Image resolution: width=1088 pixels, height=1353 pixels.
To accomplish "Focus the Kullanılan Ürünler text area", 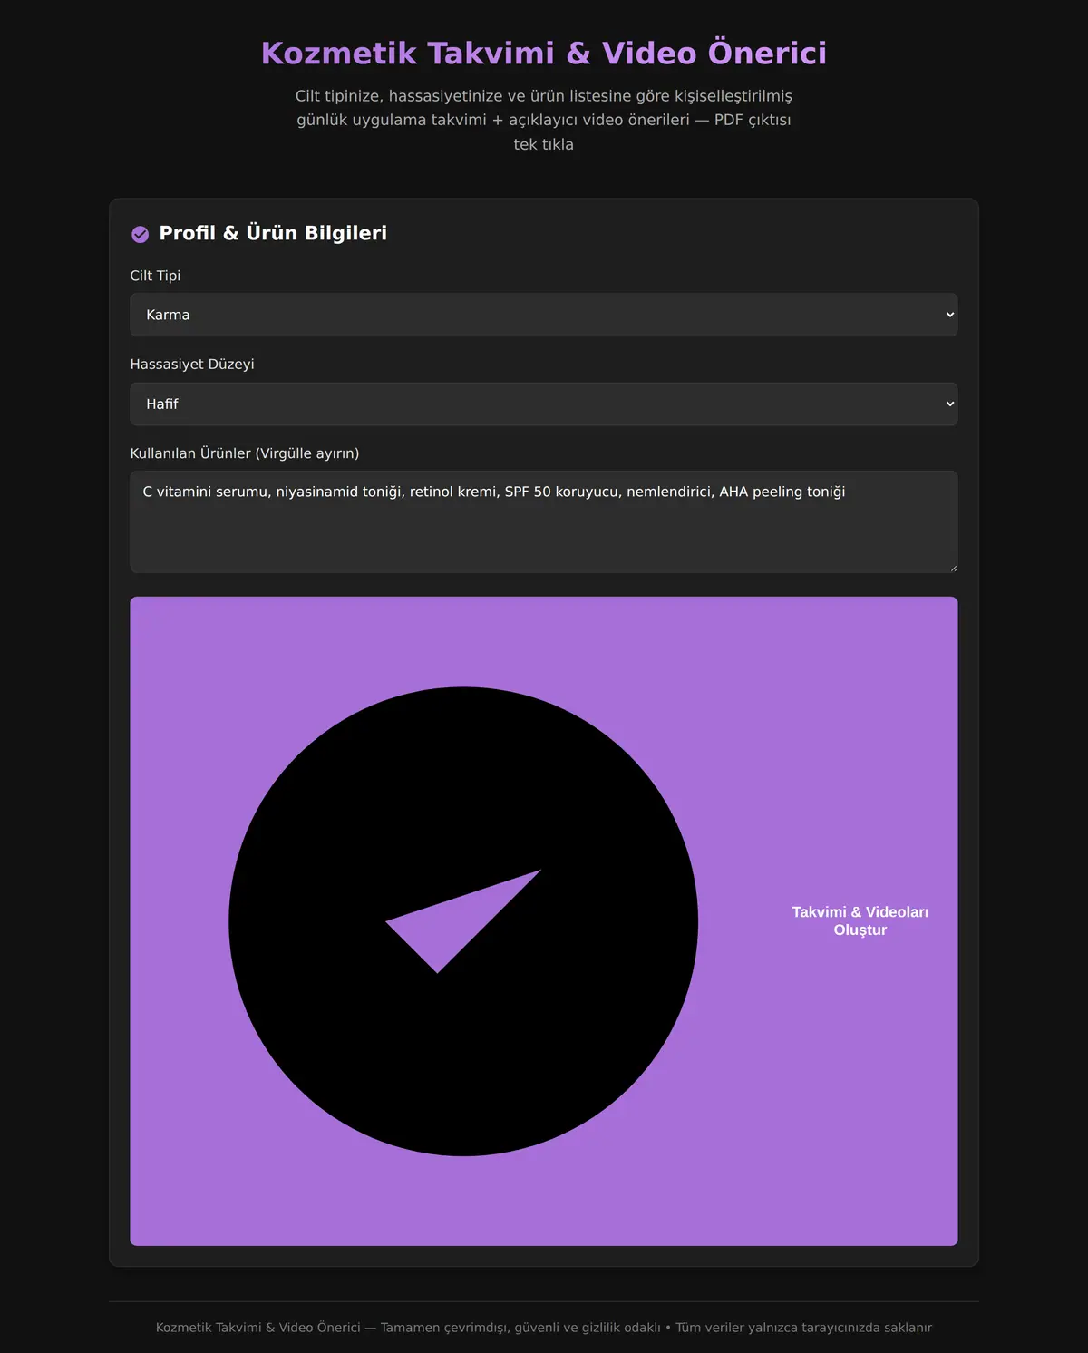I will [x=544, y=521].
